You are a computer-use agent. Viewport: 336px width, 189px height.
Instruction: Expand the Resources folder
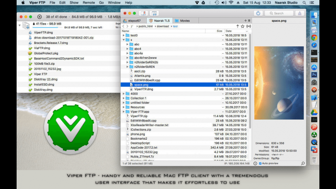click(124, 107)
